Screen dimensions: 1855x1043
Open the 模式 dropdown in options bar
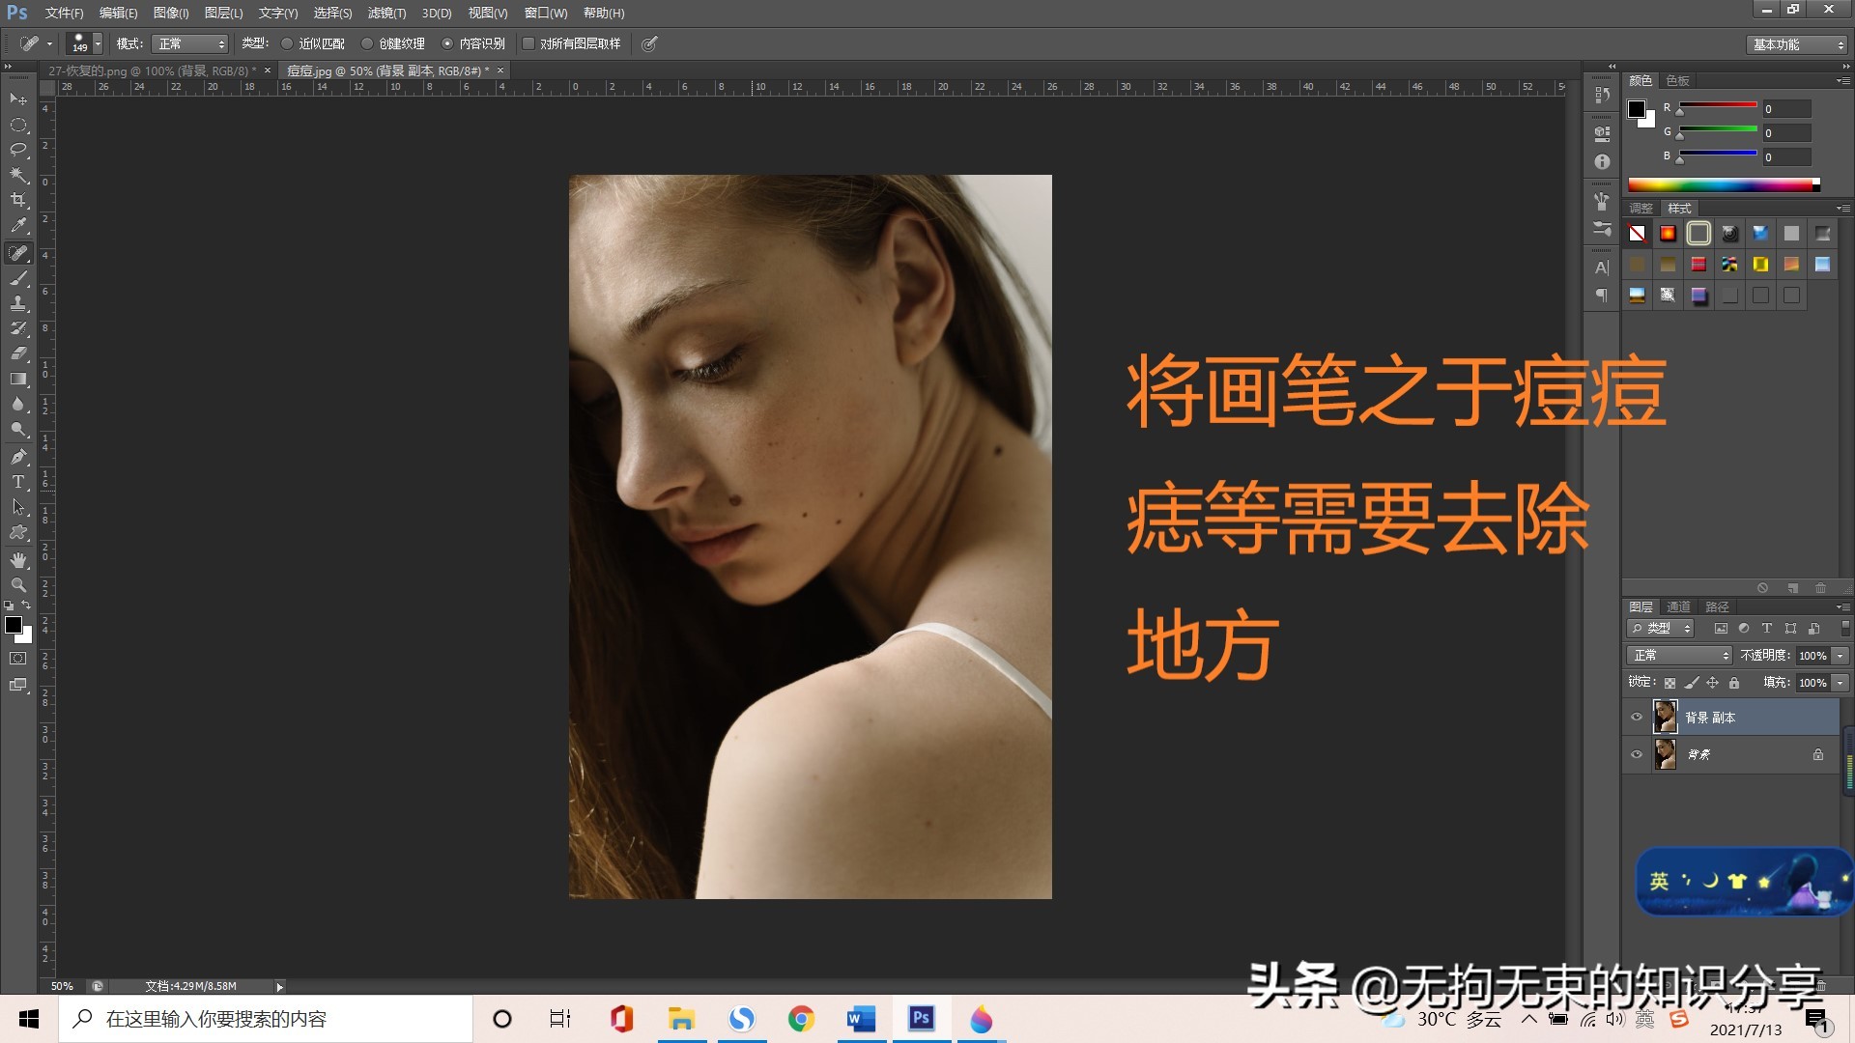point(190,43)
